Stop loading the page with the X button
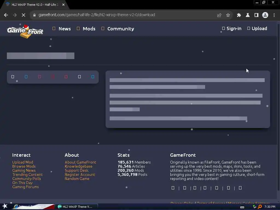 pos(24,15)
